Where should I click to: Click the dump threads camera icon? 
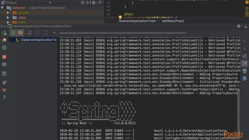4,65
